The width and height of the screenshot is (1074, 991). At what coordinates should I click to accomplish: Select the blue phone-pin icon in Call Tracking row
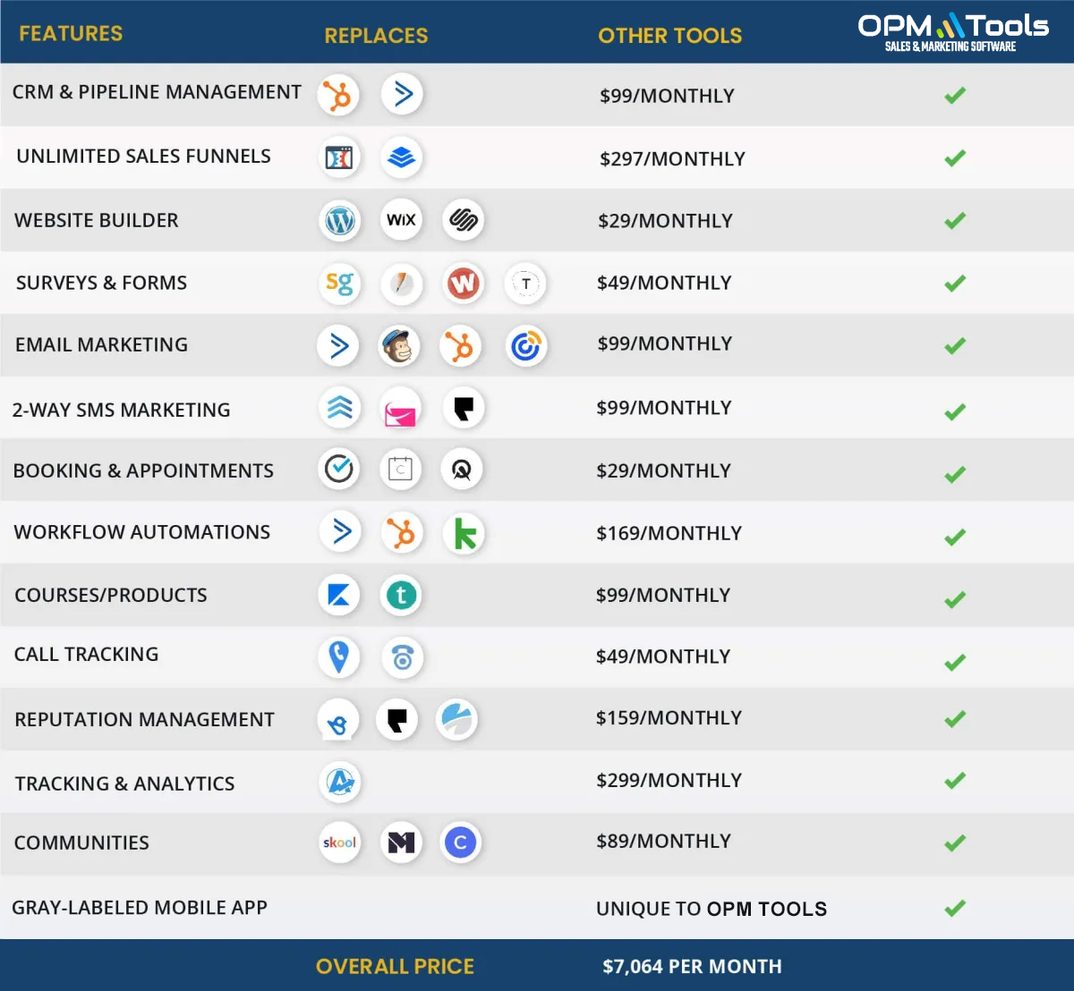pos(339,656)
